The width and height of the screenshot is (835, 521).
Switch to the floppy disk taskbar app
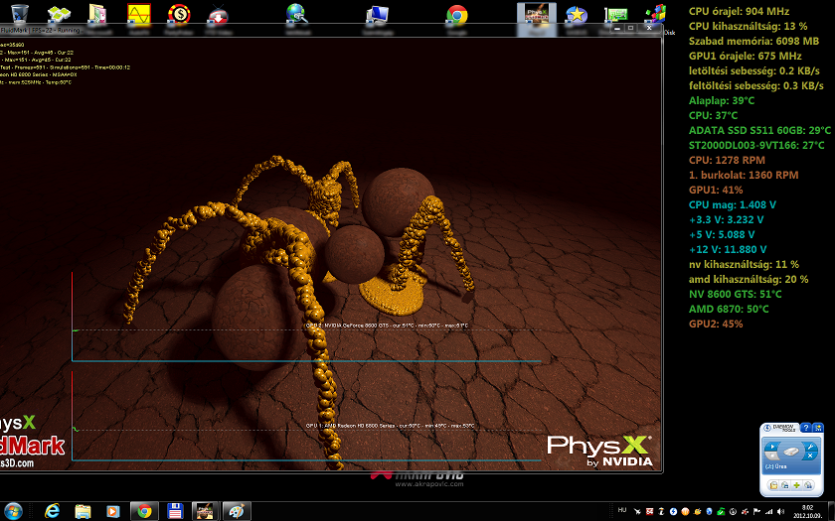[175, 511]
